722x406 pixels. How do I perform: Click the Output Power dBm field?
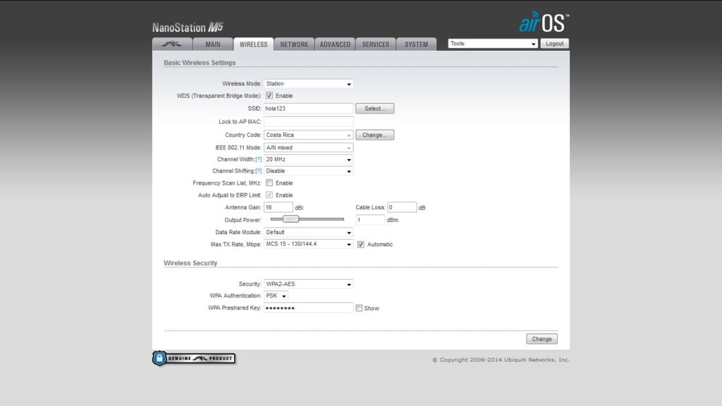[x=370, y=220]
